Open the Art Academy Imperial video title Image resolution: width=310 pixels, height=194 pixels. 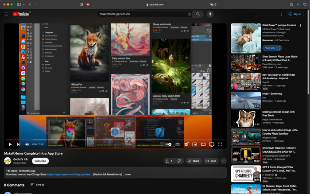click(x=279, y=77)
